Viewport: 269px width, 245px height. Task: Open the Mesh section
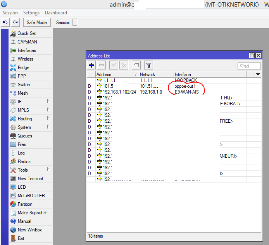pyautogui.click(x=31, y=93)
